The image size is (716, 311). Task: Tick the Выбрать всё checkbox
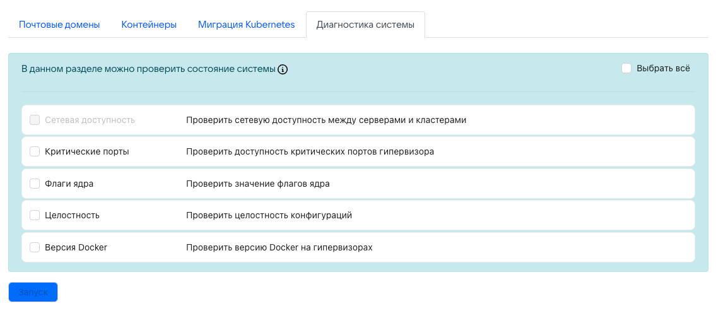tap(626, 68)
